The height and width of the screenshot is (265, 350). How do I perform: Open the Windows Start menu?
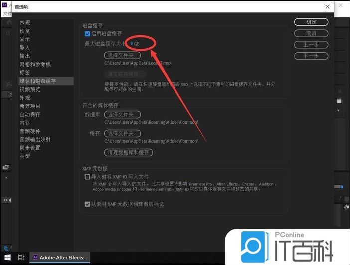click(x=7, y=257)
